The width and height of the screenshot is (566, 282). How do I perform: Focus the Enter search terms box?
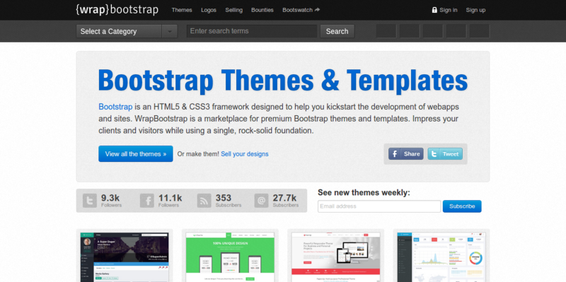click(252, 31)
